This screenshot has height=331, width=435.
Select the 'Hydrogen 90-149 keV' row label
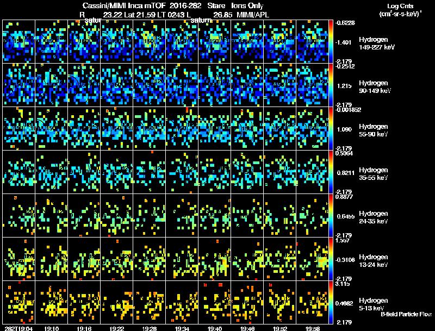375,87
